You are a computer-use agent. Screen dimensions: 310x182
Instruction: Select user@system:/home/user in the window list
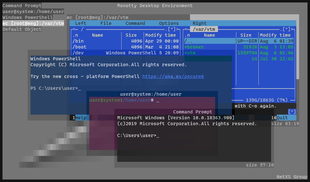(33, 11)
